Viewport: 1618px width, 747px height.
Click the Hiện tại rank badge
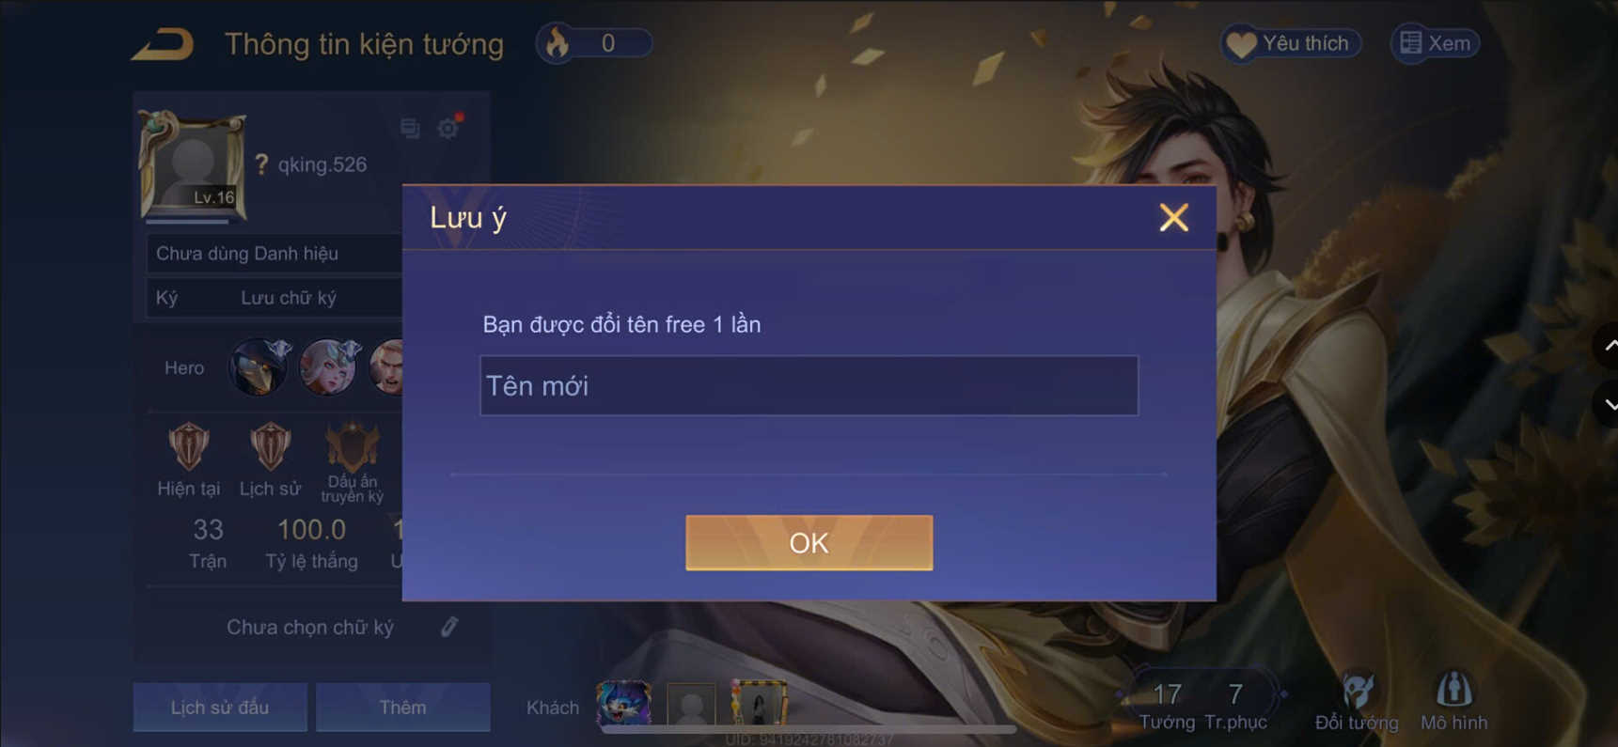point(189,446)
